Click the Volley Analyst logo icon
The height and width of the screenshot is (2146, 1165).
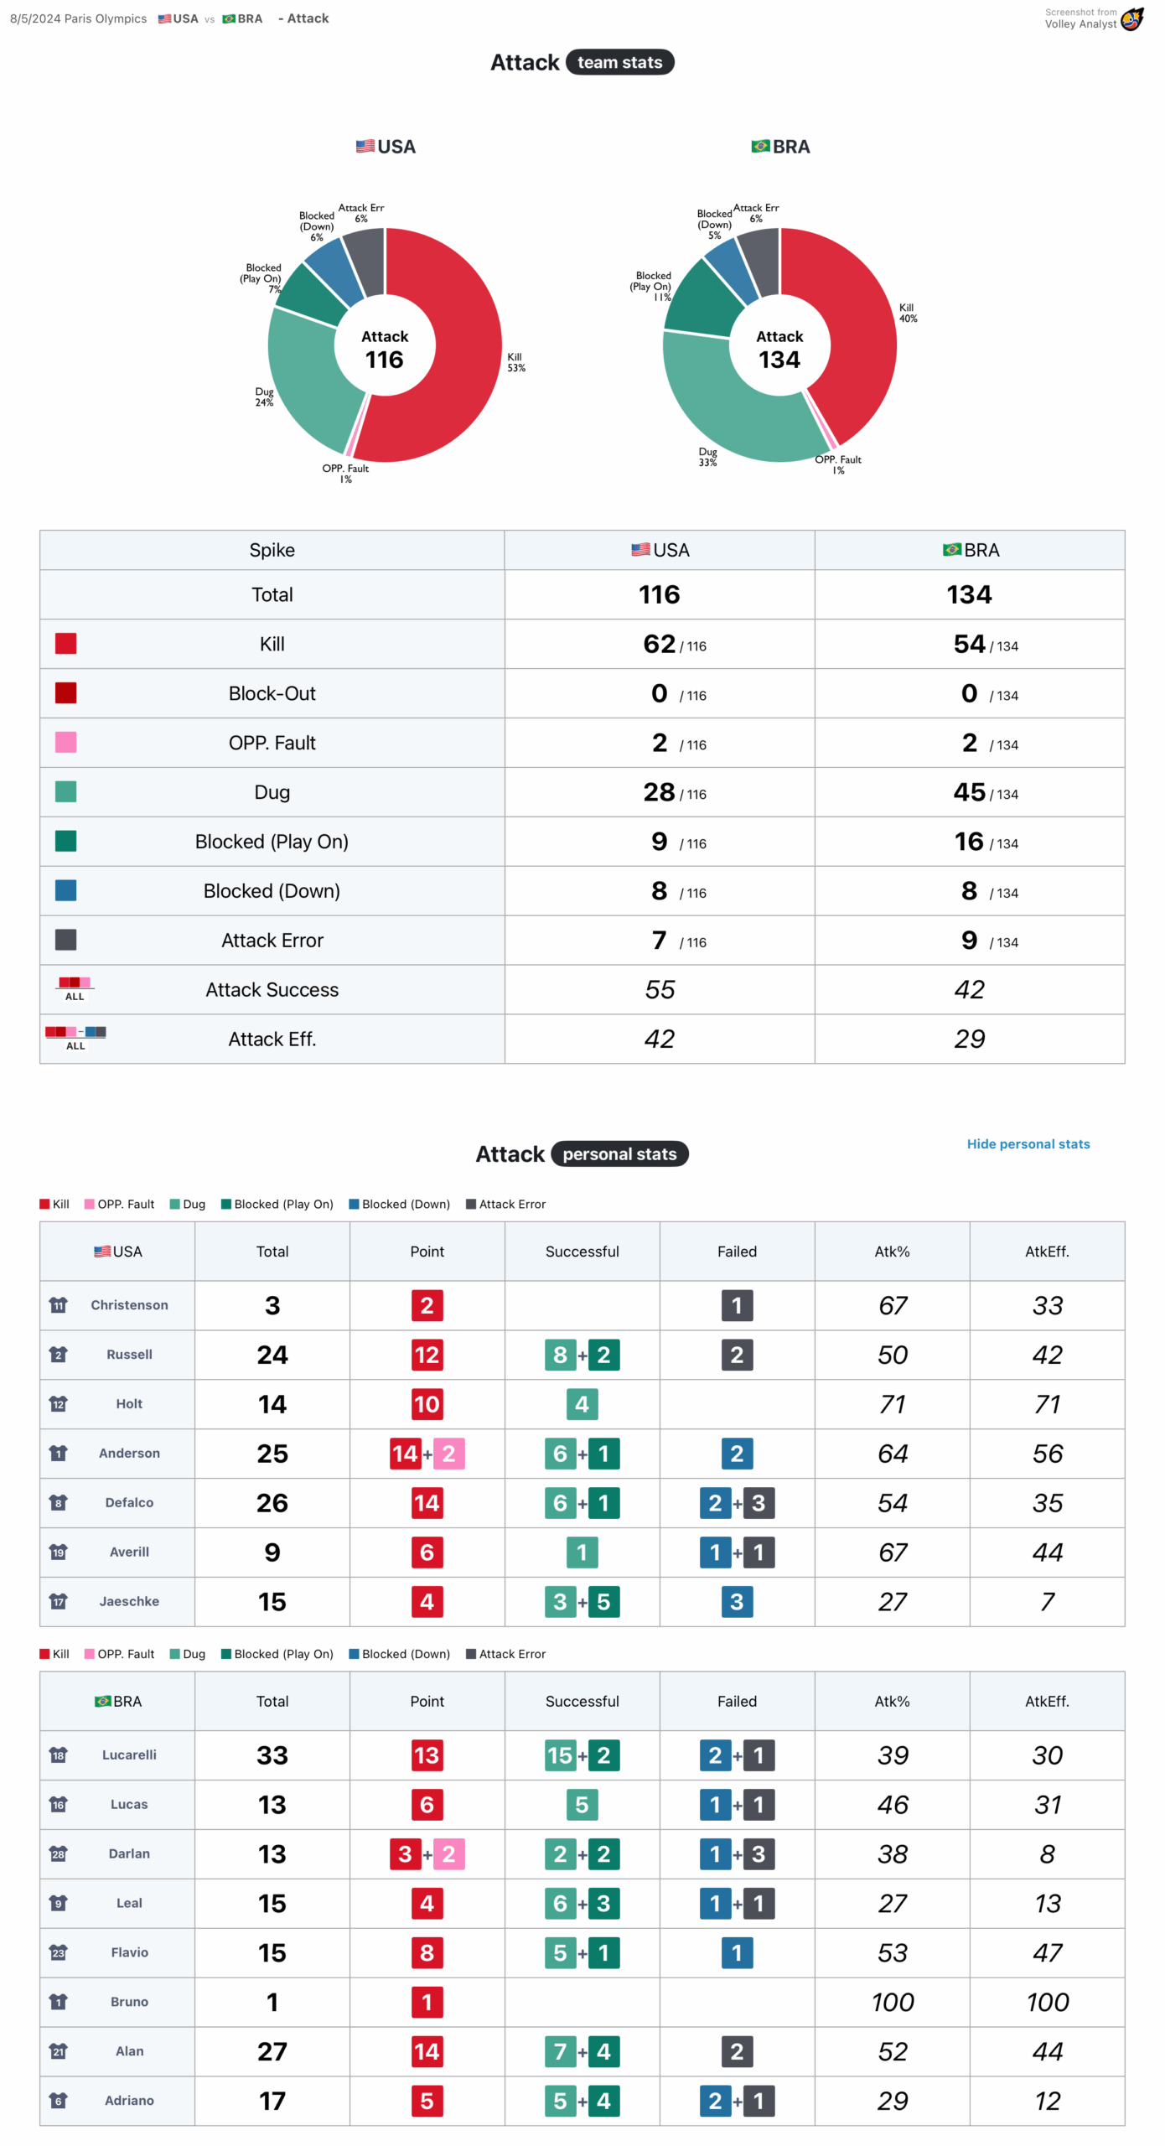pos(1131,18)
